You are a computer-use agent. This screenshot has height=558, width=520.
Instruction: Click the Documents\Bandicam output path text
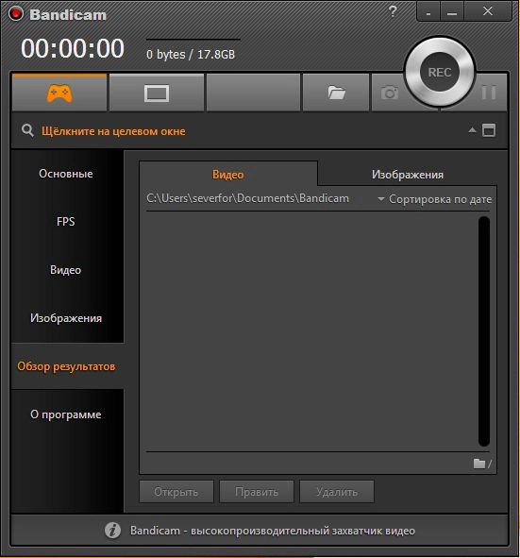coord(247,198)
